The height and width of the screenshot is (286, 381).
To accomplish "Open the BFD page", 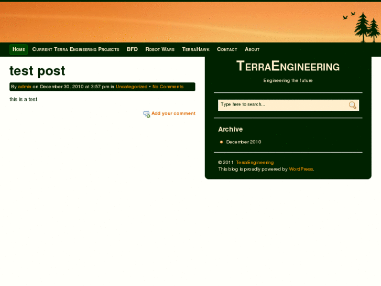I will tap(132, 49).
